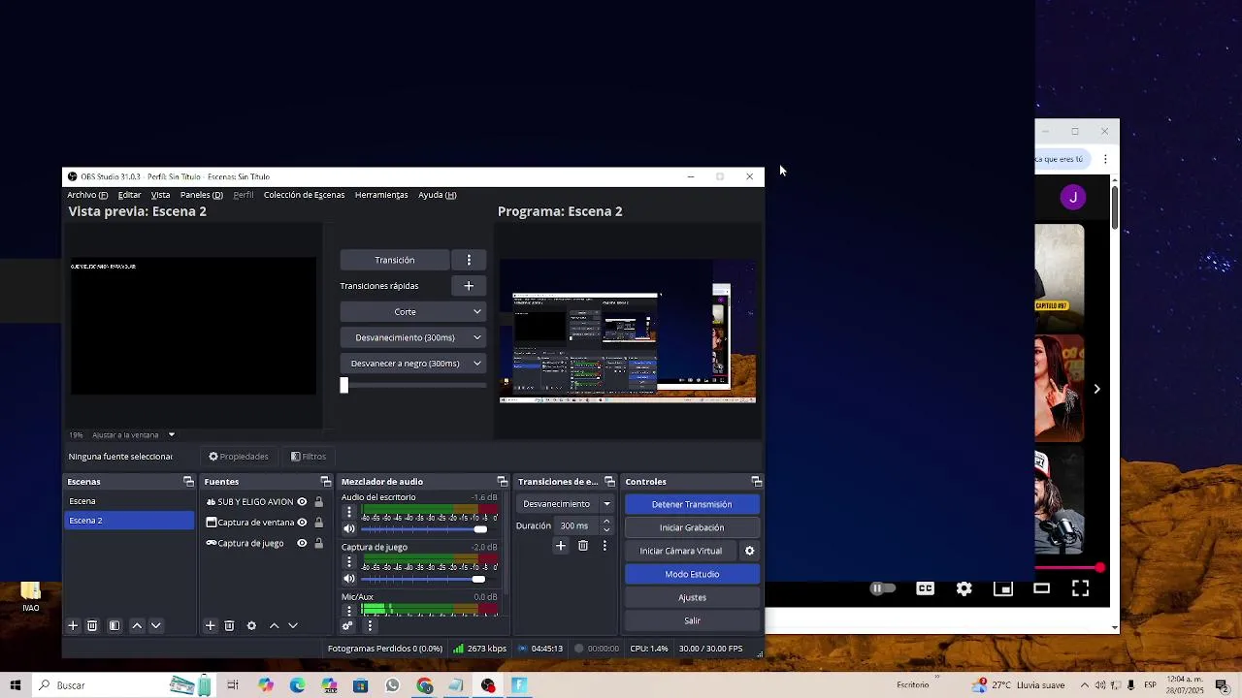Undock the Fuentes panel
The height and width of the screenshot is (698, 1242).
[x=326, y=482]
